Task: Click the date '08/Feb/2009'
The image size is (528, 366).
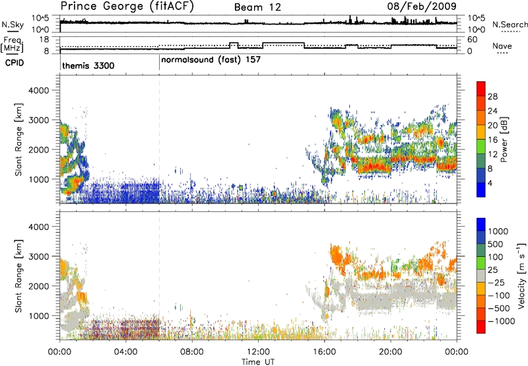Action: [422, 6]
